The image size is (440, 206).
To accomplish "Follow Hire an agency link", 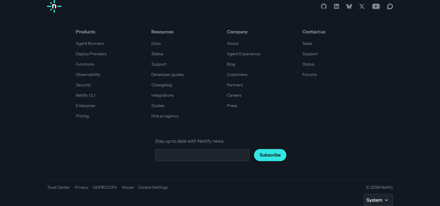I will click(x=165, y=116).
